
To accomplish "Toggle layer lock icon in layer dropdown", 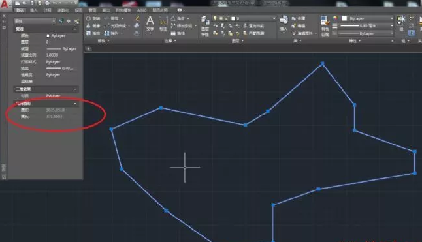I will click(x=227, y=18).
